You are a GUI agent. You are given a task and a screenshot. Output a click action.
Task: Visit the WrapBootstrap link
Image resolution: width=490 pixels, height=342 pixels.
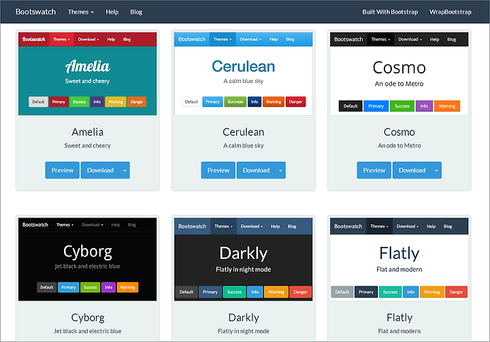point(451,12)
